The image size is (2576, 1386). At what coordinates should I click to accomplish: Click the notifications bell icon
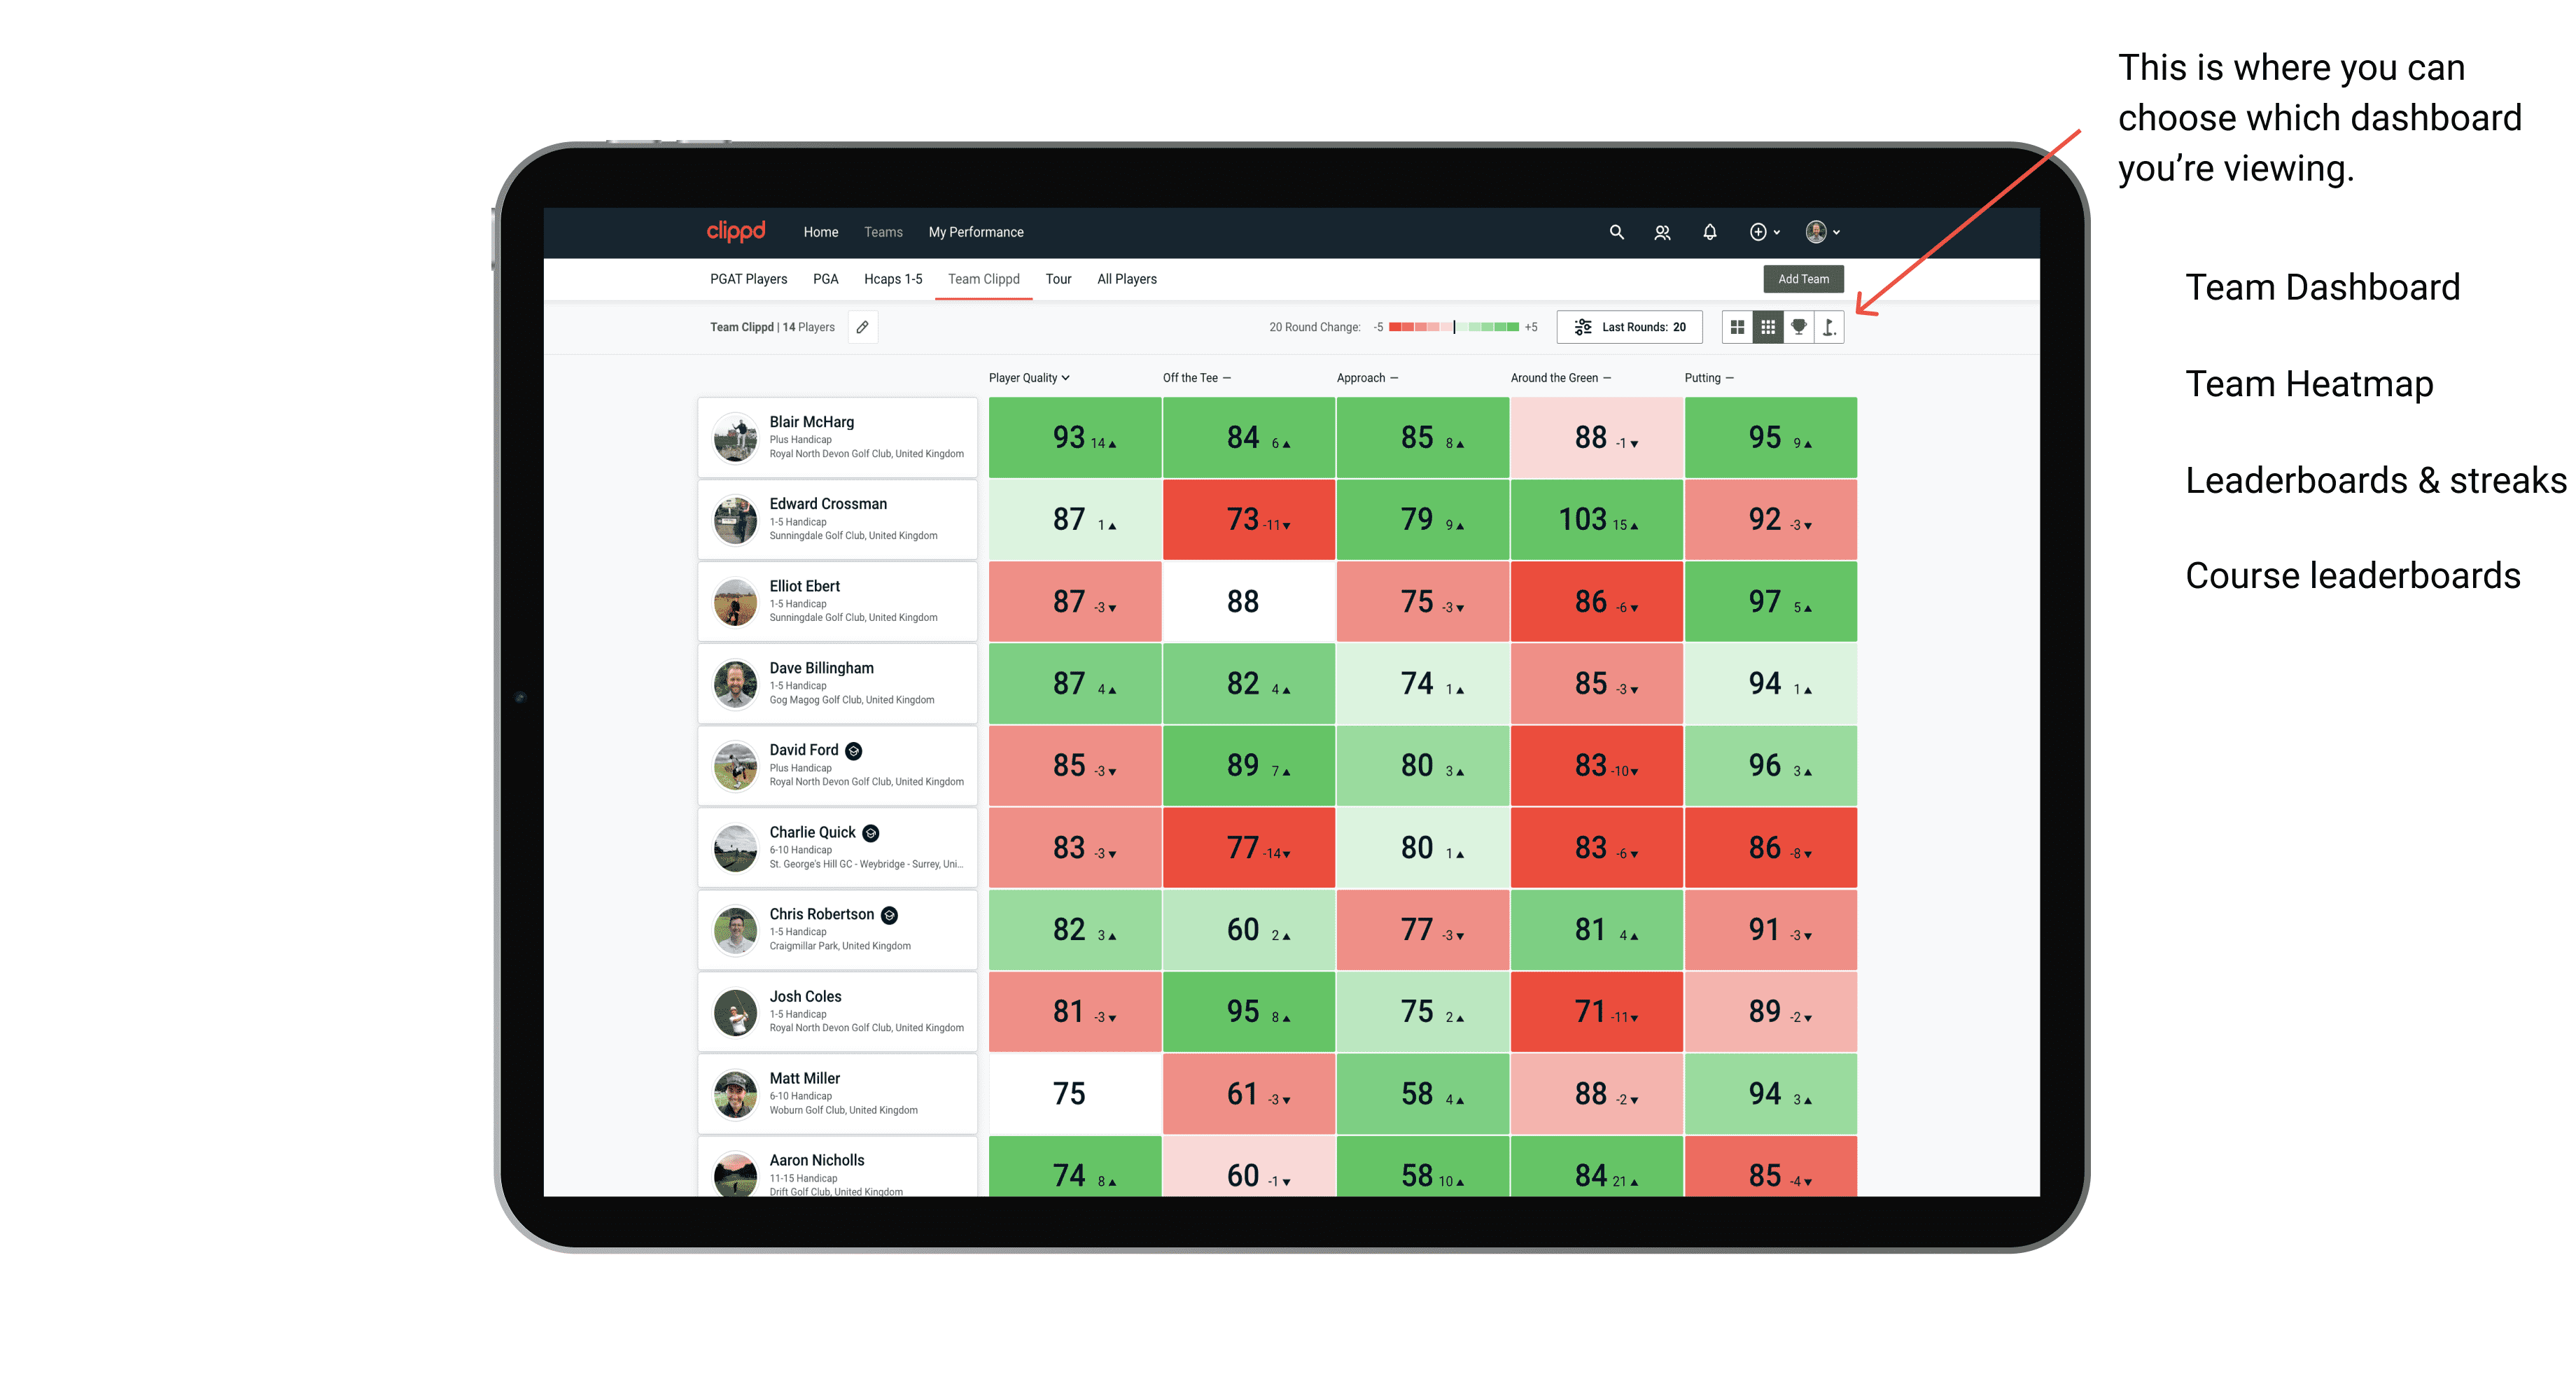pos(1711,232)
